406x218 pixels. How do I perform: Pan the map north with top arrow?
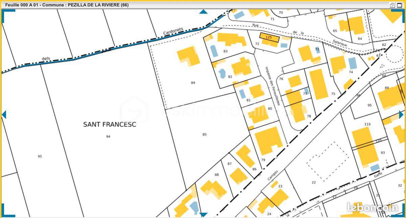point(203,12)
